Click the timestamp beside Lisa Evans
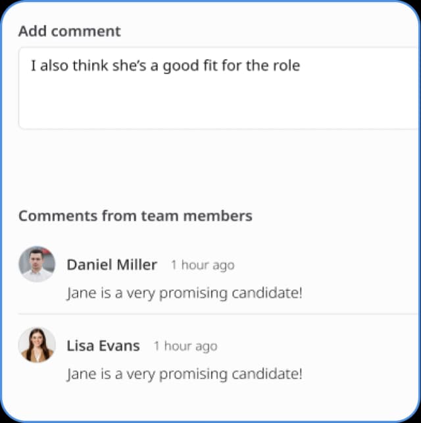 tap(185, 347)
